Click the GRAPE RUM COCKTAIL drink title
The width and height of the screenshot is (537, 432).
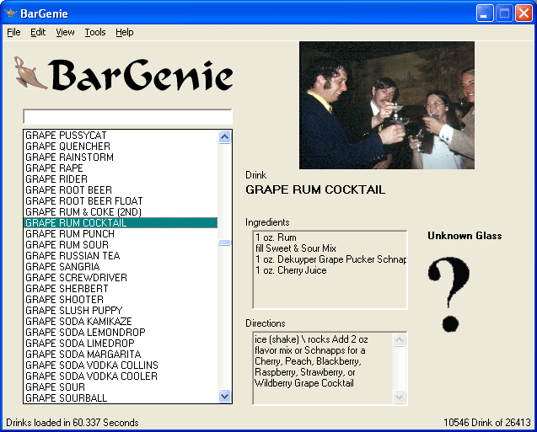(x=315, y=189)
